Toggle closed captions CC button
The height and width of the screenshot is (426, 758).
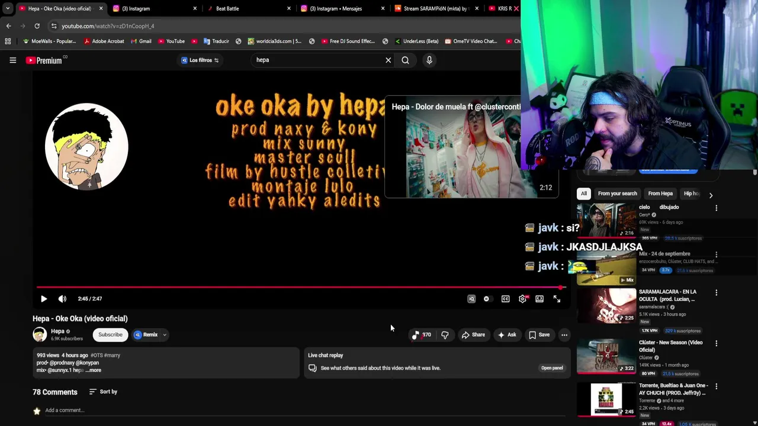point(505,299)
